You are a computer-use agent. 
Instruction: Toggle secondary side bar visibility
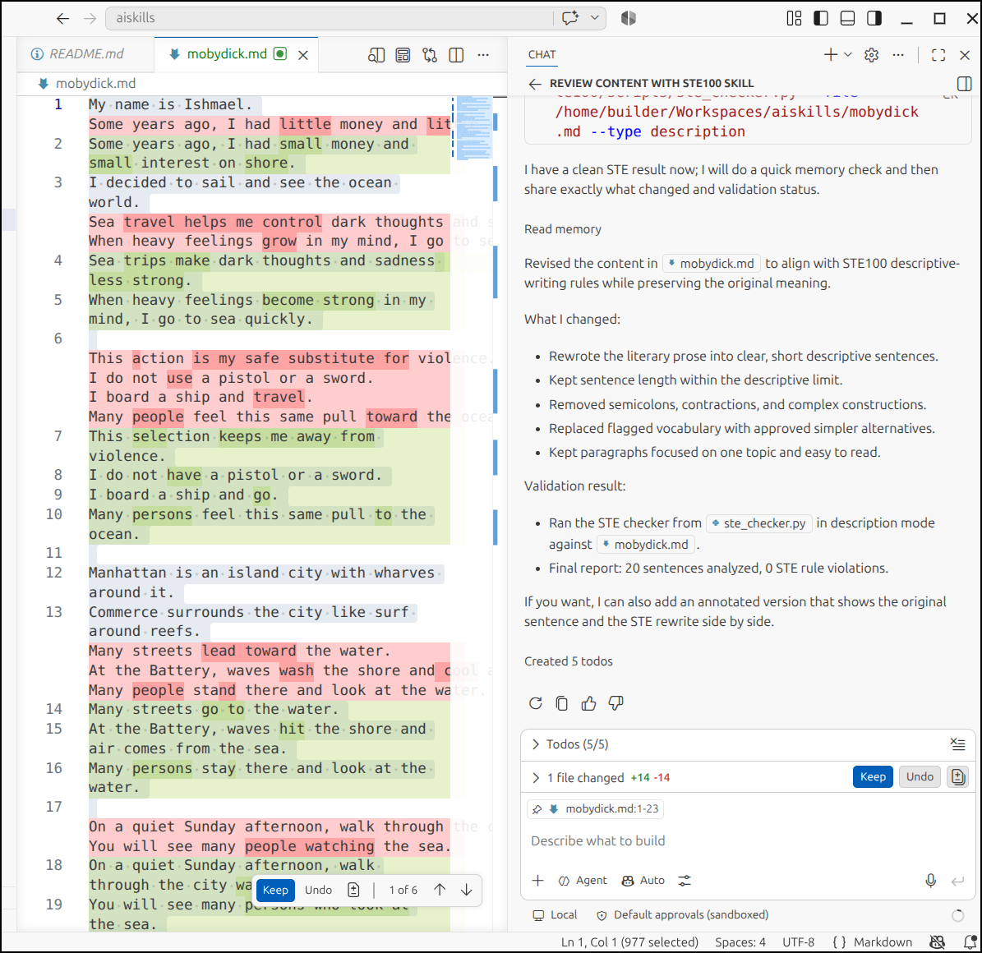click(874, 18)
